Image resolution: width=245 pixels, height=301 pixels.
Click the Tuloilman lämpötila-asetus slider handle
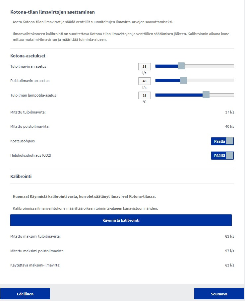pos(206,95)
